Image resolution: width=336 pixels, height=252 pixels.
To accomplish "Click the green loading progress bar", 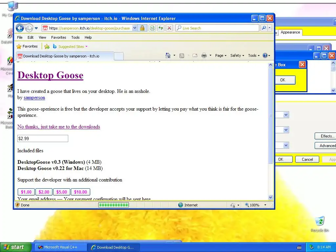I will [113, 205].
